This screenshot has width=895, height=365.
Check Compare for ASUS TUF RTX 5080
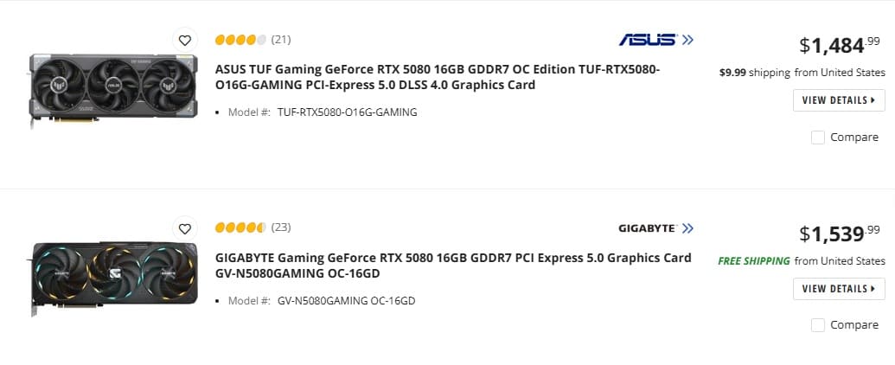click(x=818, y=137)
